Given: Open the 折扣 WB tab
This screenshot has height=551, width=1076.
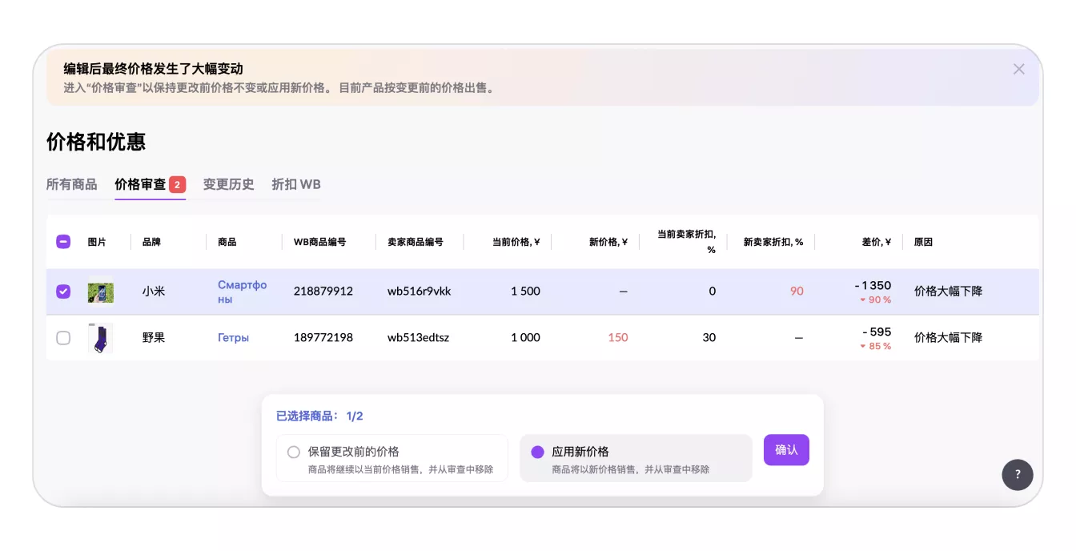Looking at the screenshot, I should coord(296,184).
